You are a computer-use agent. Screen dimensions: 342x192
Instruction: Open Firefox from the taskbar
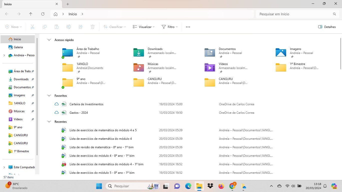click(x=221, y=186)
